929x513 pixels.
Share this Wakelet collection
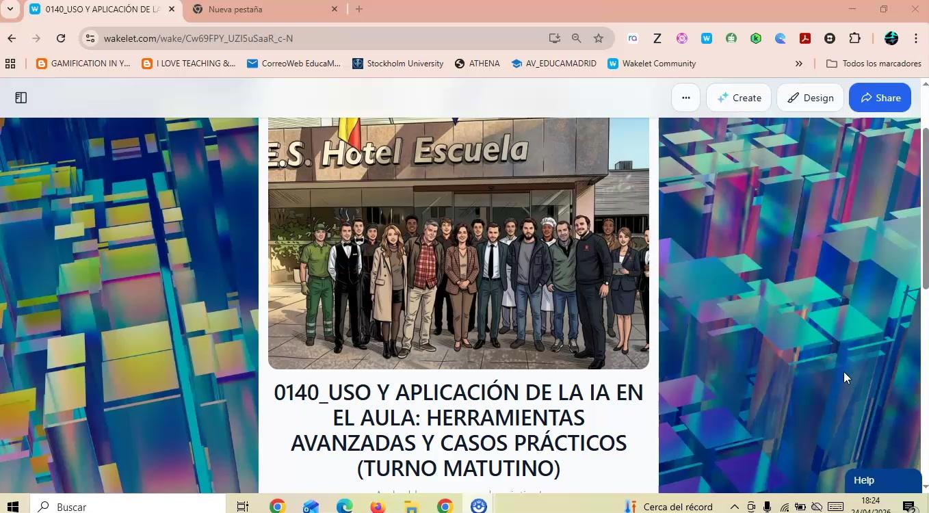(880, 98)
